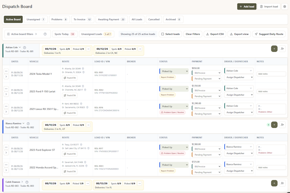290x193 pixels.
Task: Expand Active board filters panel
Action: pyautogui.click(x=22, y=34)
